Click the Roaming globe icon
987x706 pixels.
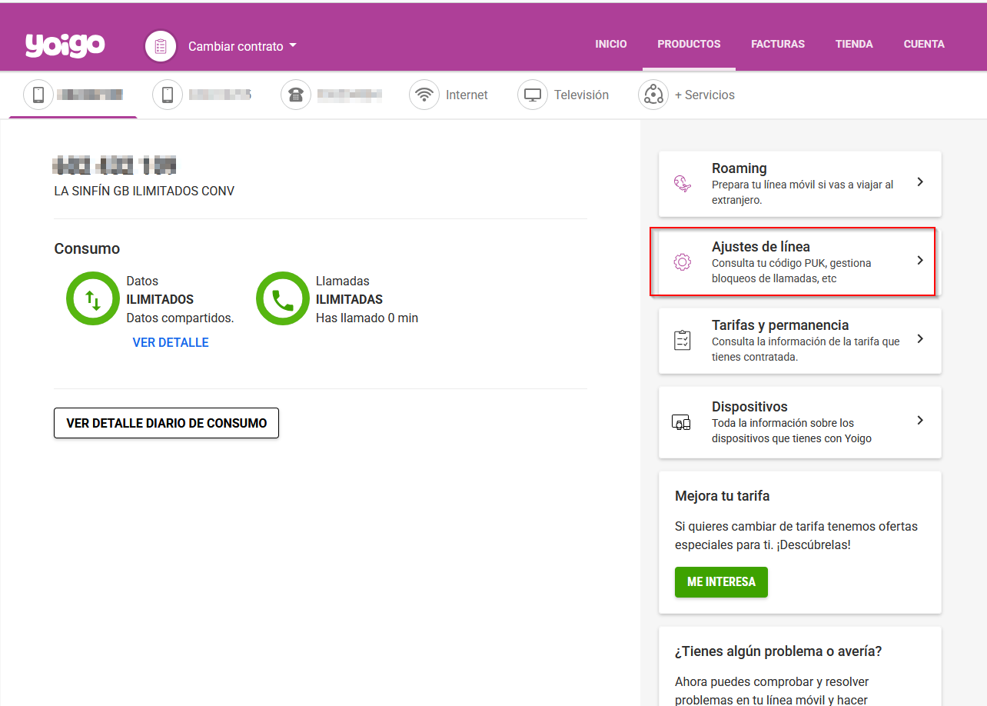point(683,183)
